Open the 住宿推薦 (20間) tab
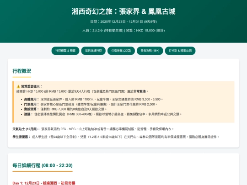Viewport: 247px width, 185px height. point(121,51)
